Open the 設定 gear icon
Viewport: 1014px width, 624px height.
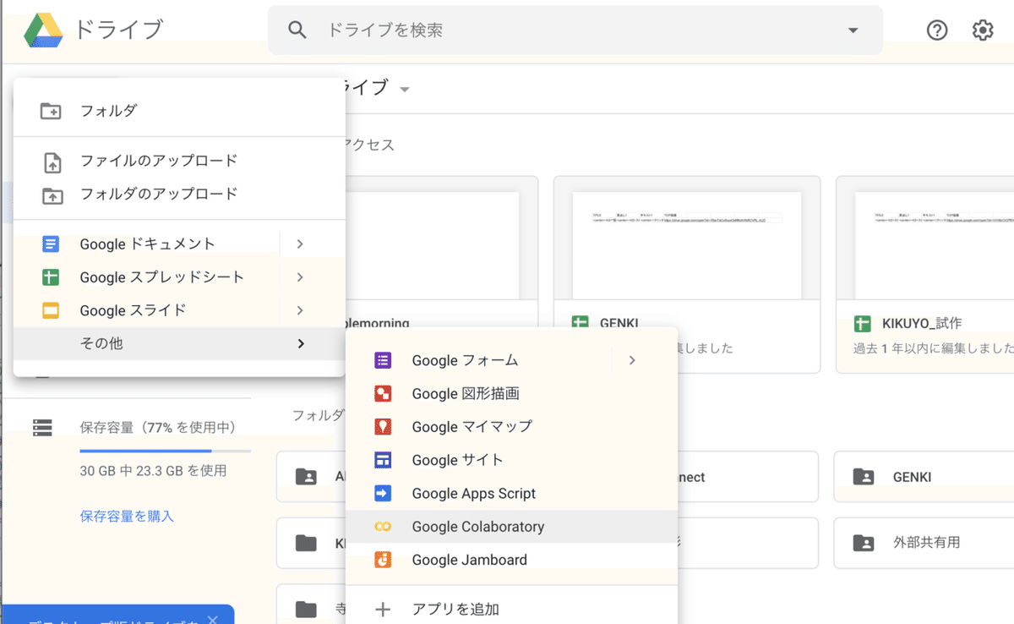point(982,30)
